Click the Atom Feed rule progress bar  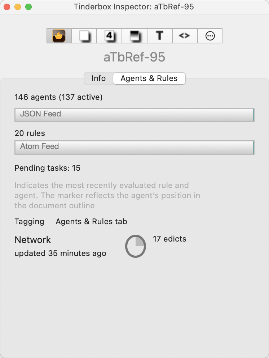(134, 147)
